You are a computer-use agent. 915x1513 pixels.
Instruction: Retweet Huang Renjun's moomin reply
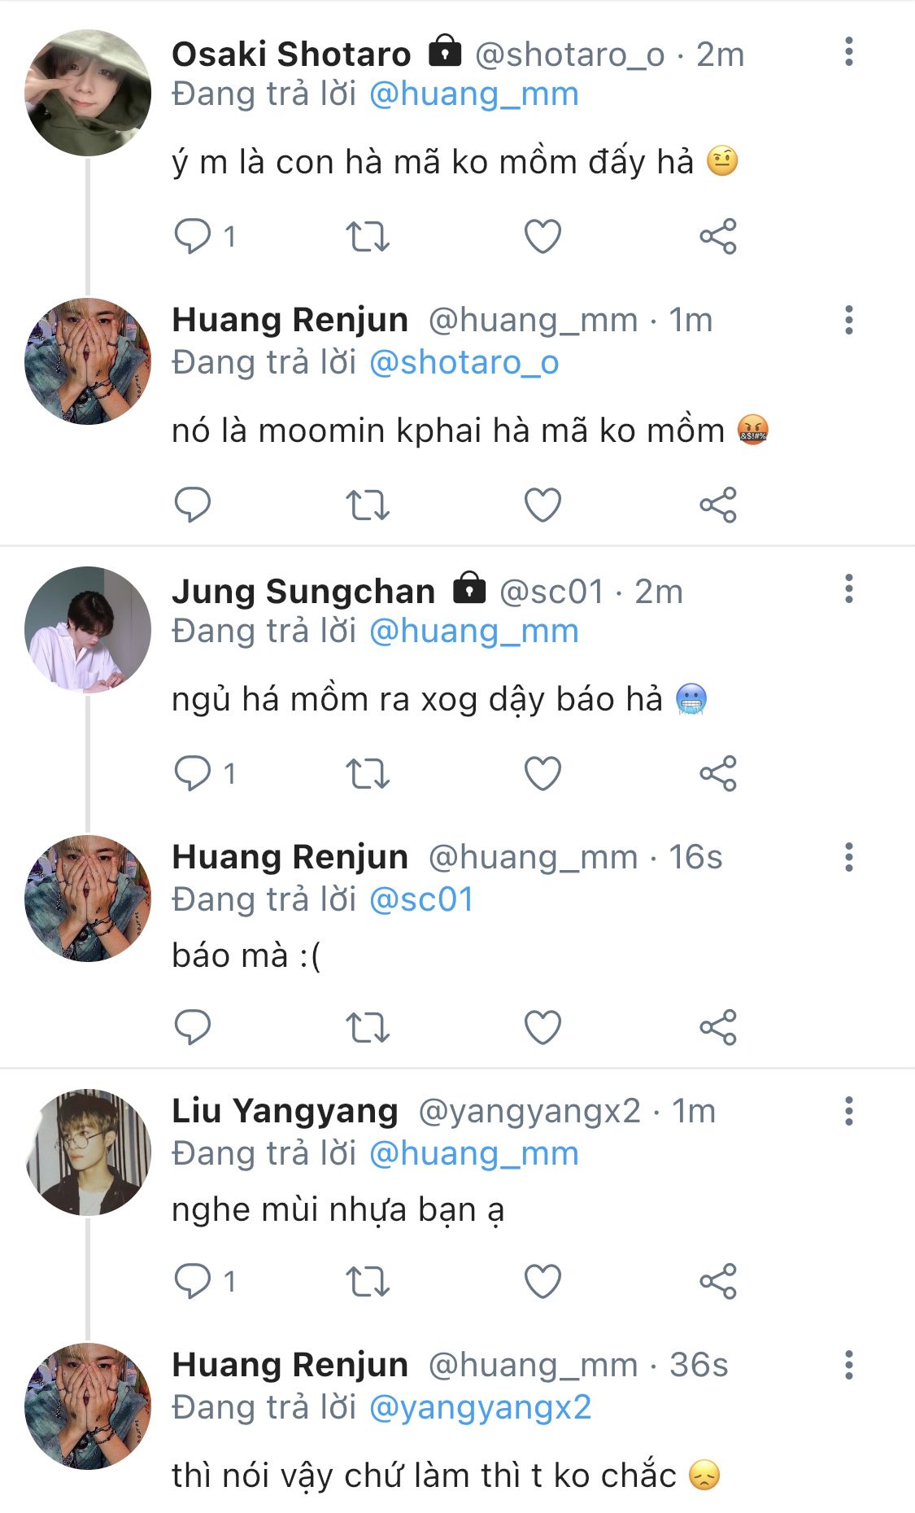[368, 505]
